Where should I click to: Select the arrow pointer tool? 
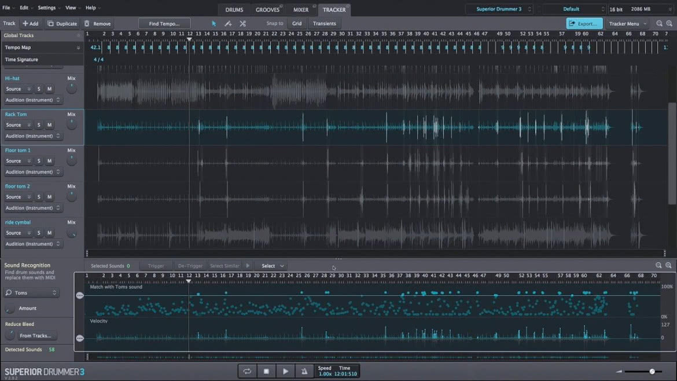click(x=214, y=24)
